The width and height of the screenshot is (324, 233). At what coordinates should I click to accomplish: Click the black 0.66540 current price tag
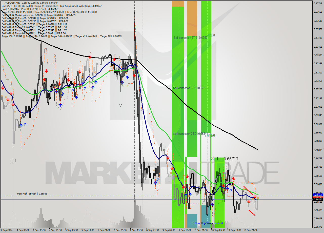(318, 200)
